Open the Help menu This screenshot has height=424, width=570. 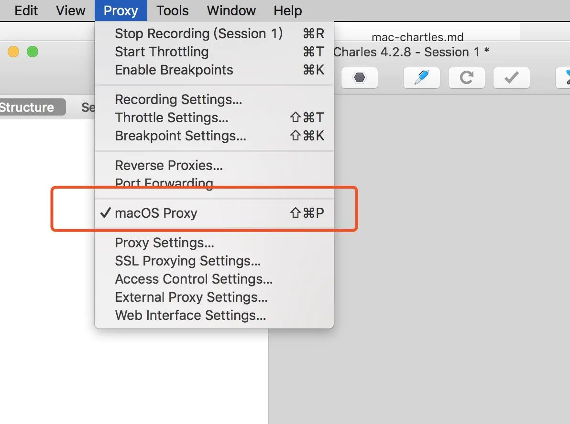pos(287,11)
